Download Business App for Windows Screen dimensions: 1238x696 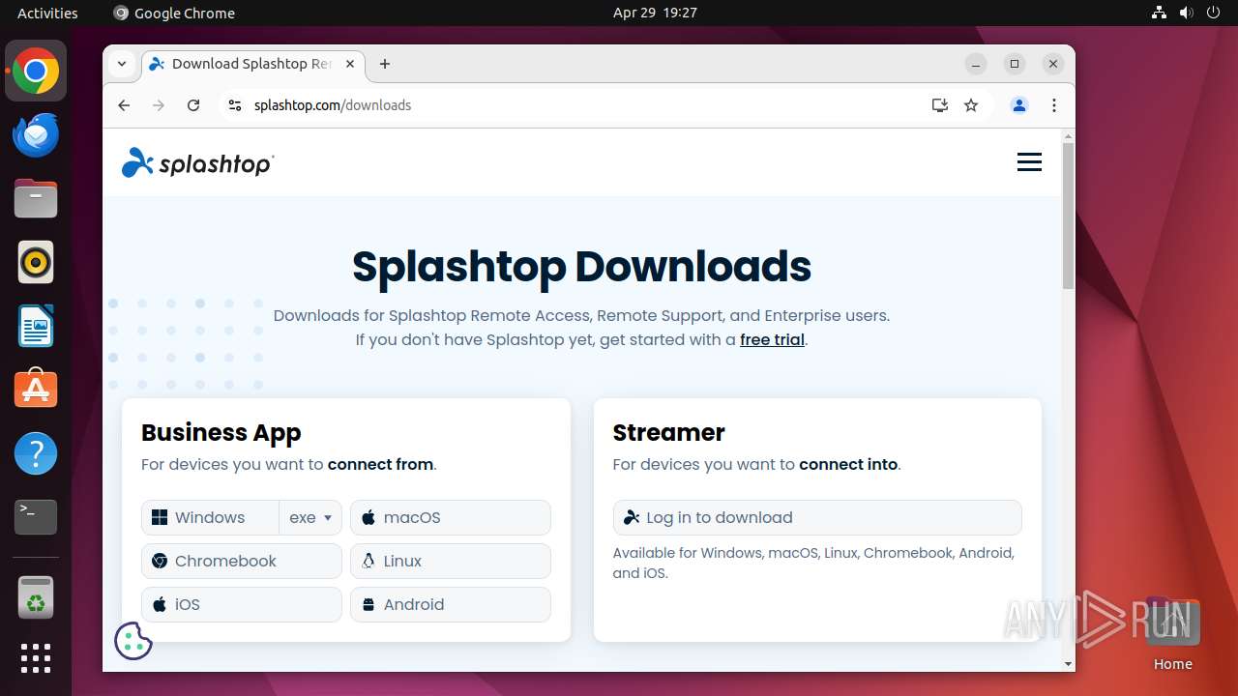(210, 517)
